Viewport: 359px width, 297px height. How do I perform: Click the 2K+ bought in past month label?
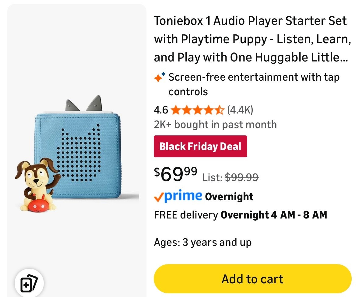pos(215,124)
